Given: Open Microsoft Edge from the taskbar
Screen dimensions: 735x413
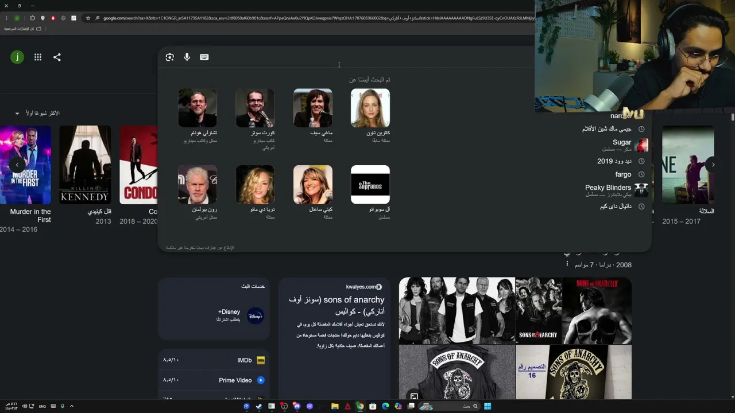Looking at the screenshot, I should pyautogui.click(x=385, y=406).
